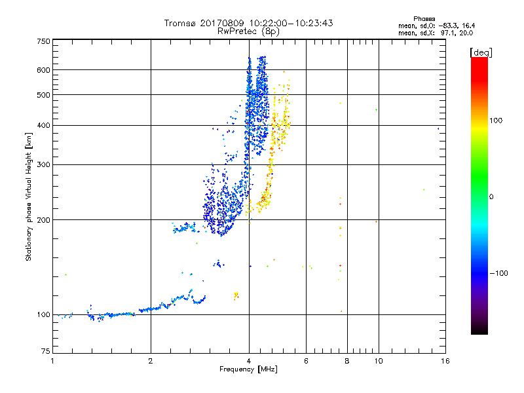Image resolution: width=524 pixels, height=393 pixels.
Task: Click the y-axis label 'Stationary phase Virtual Height [km]'
Action: click(x=28, y=197)
